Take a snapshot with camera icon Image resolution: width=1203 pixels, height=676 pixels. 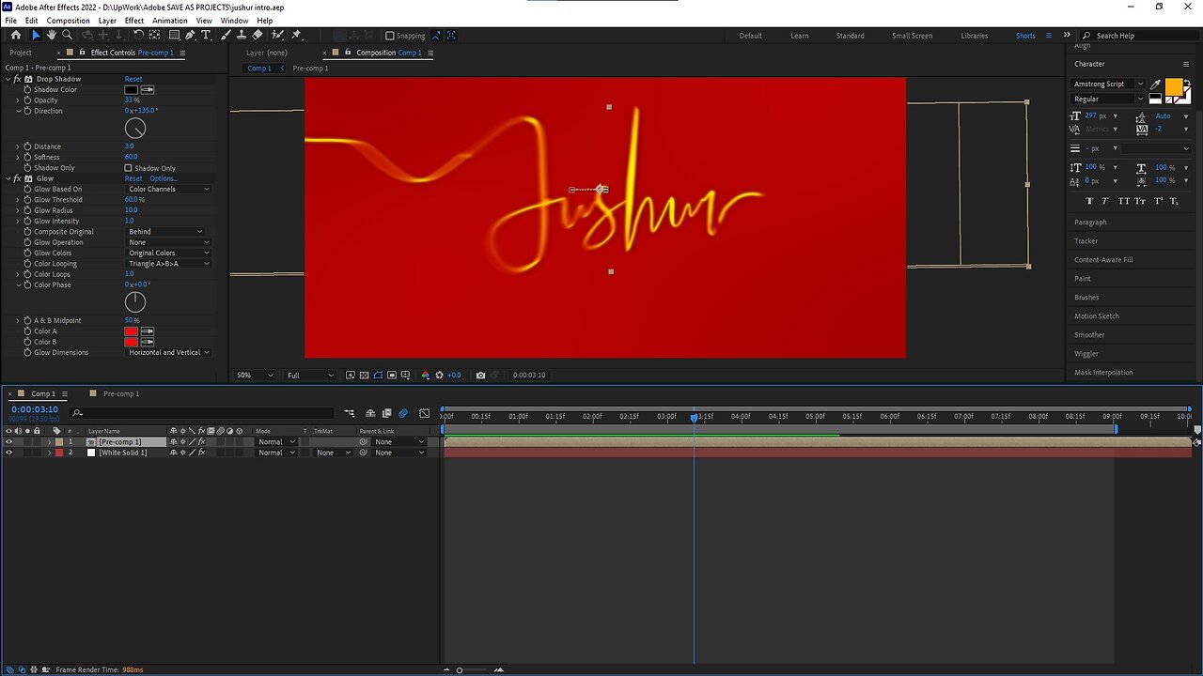point(481,375)
